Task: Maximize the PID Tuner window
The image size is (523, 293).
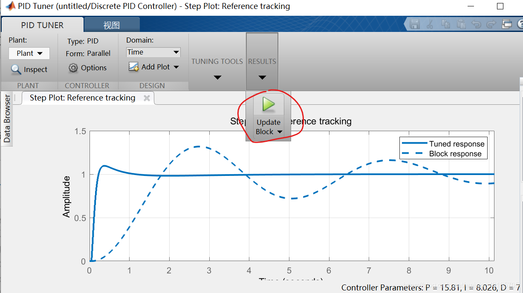Action: (500, 6)
